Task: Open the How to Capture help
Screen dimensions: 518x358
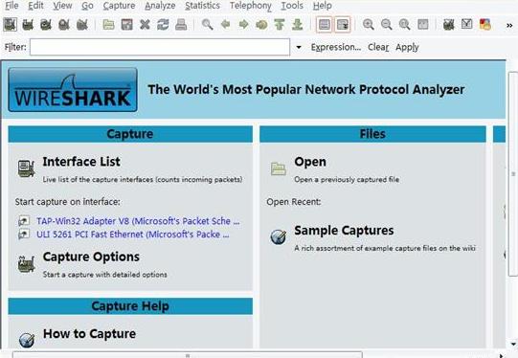Action: click(x=90, y=334)
